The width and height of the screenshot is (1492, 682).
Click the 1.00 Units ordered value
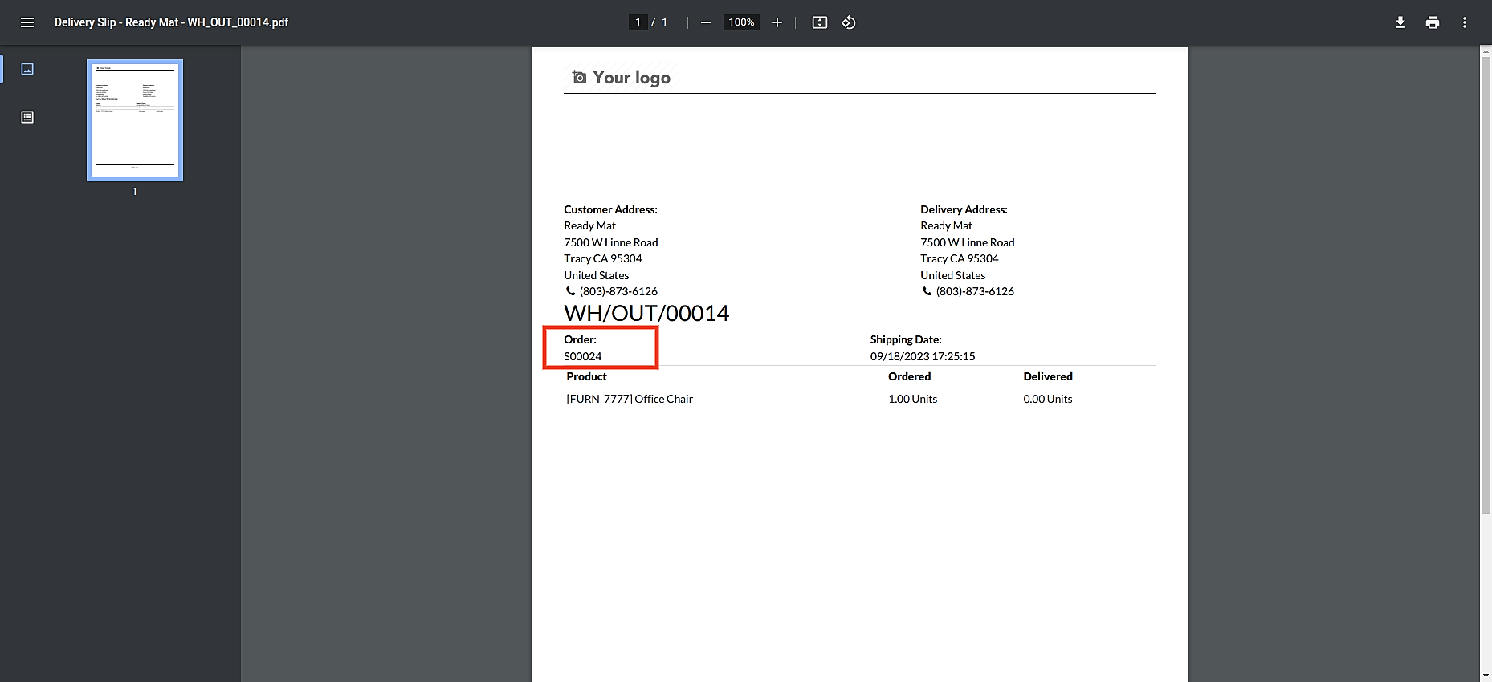tap(913, 399)
